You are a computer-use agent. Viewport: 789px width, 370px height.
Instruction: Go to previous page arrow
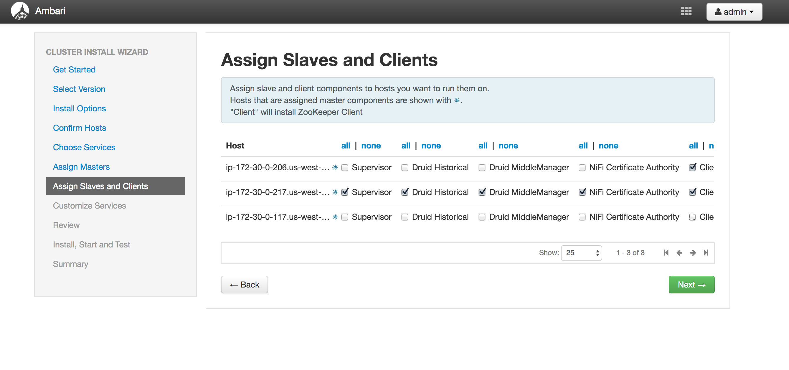coord(679,253)
